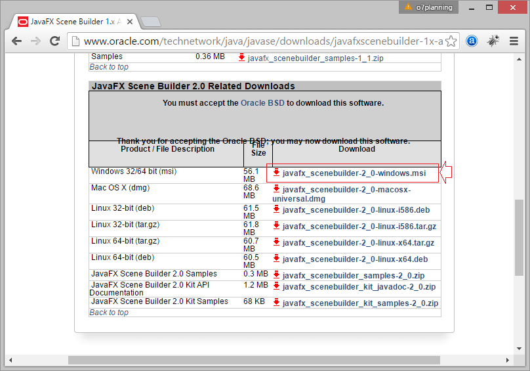This screenshot has width=530, height=371.
Task: Select 'Linux 64-bit (deb)' text
Action: click(123, 257)
